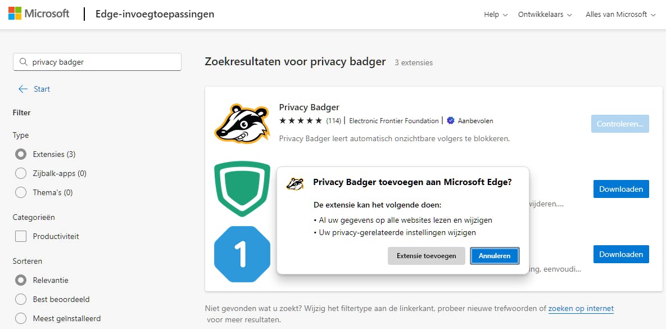This screenshot has height=329, width=666.
Task: Click the Microsoft logo
Action: click(38, 14)
